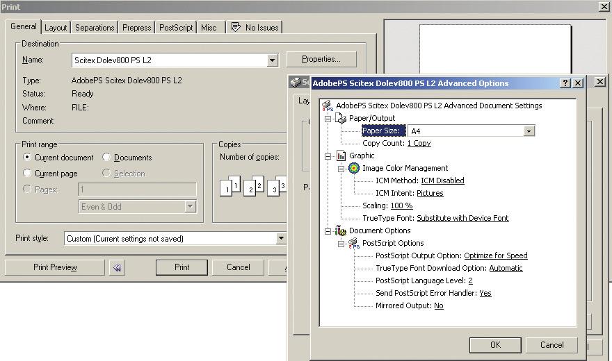Screen dimensions: 612x361
Task: Click the preflight icon beside No Issues
Action: (236, 27)
